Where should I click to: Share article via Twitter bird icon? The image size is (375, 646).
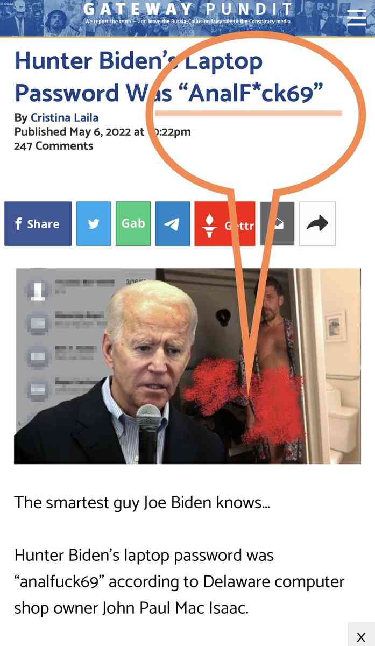[x=94, y=224]
